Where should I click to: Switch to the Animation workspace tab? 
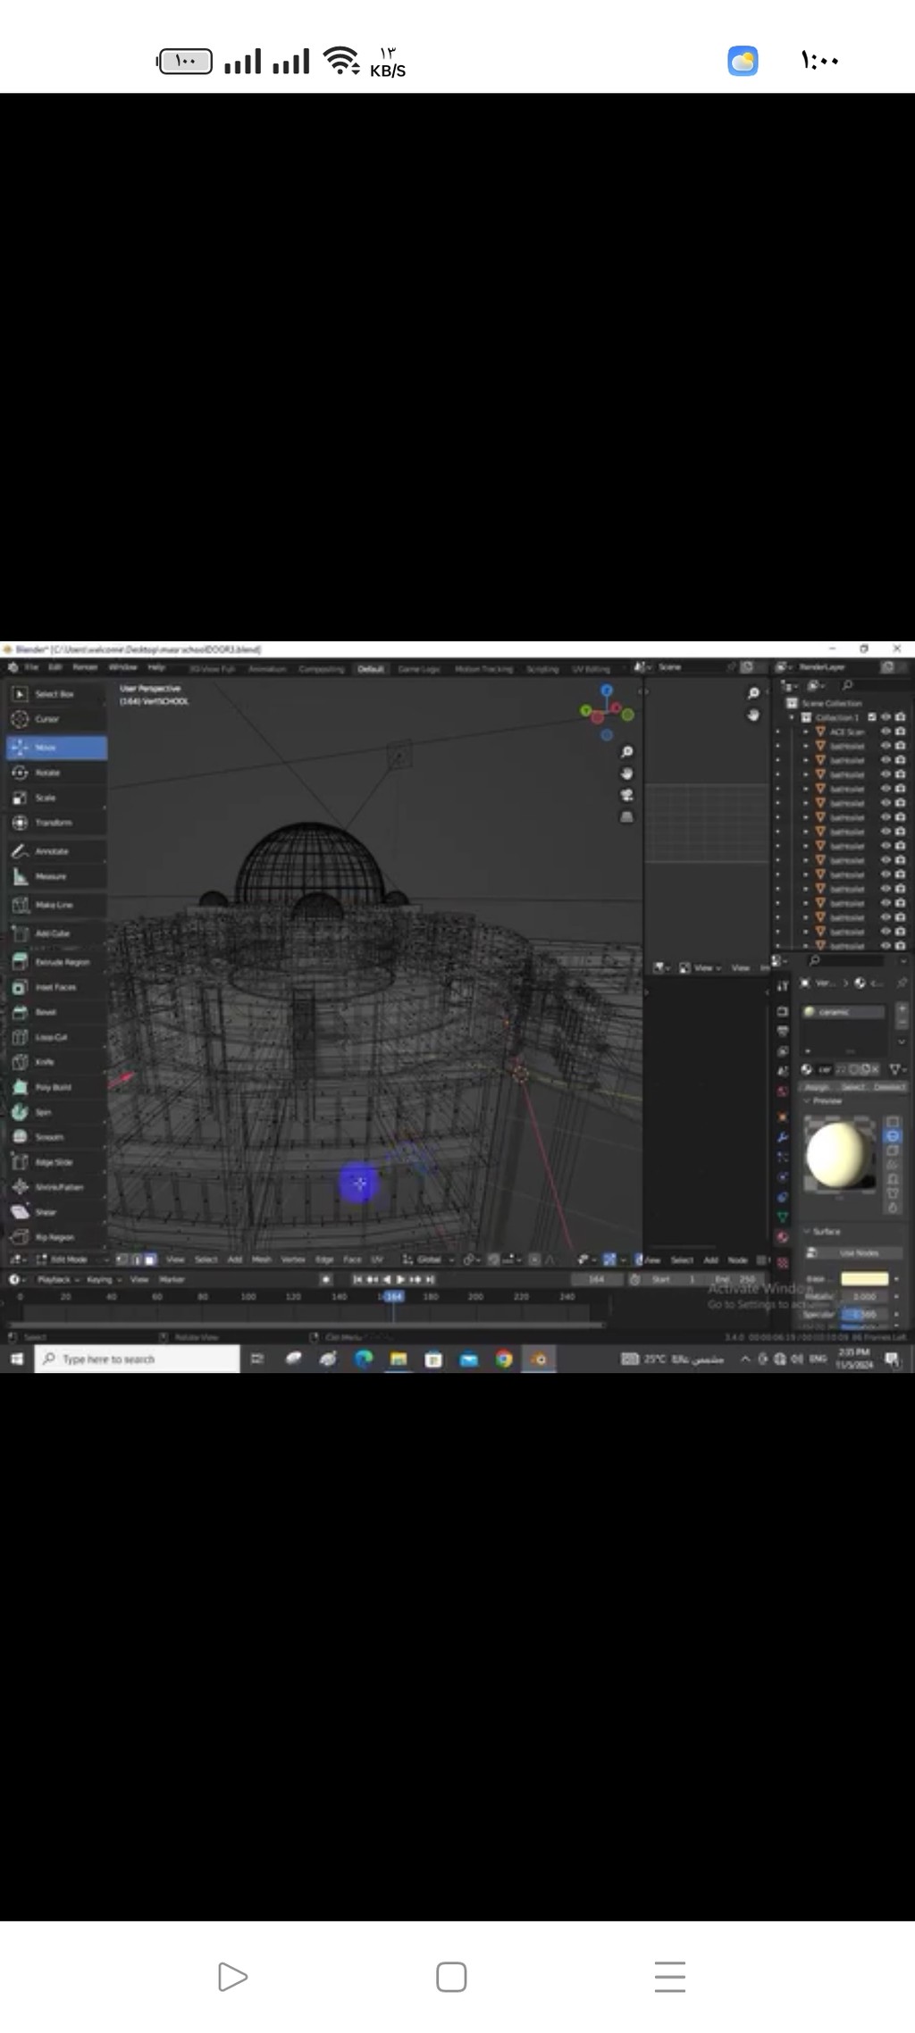coord(266,668)
